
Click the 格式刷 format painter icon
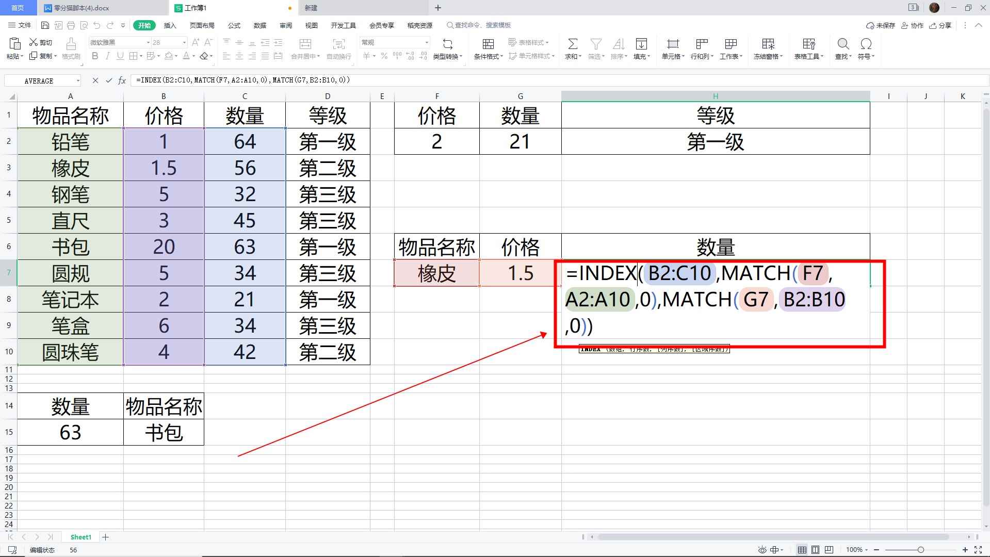[71, 49]
